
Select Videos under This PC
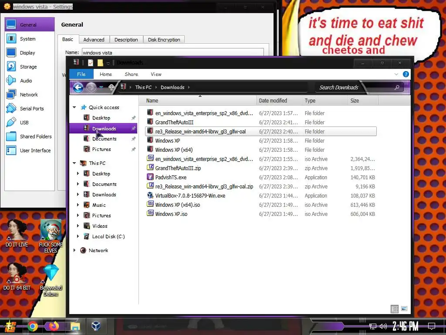(x=100, y=226)
